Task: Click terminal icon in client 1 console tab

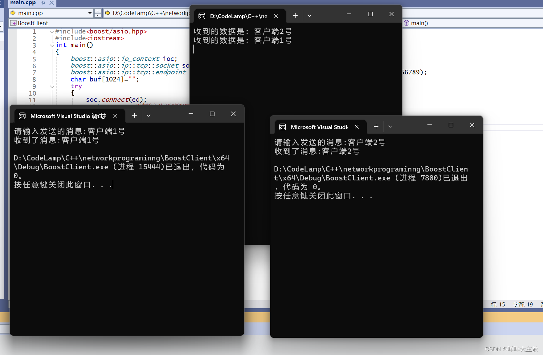Action: (22, 116)
